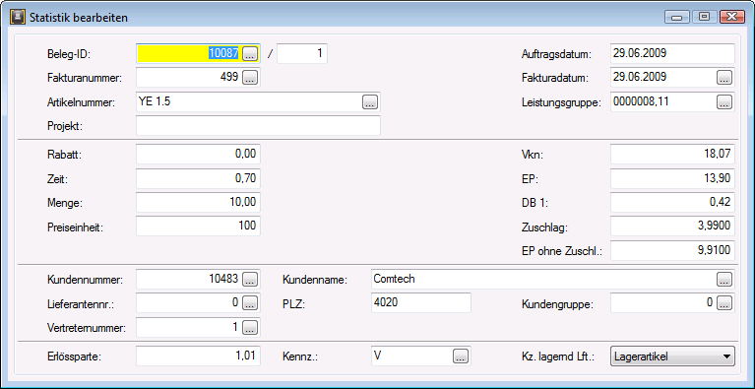The height and width of the screenshot is (389, 755).
Task: Click the empty Projekt field
Action: 258,125
